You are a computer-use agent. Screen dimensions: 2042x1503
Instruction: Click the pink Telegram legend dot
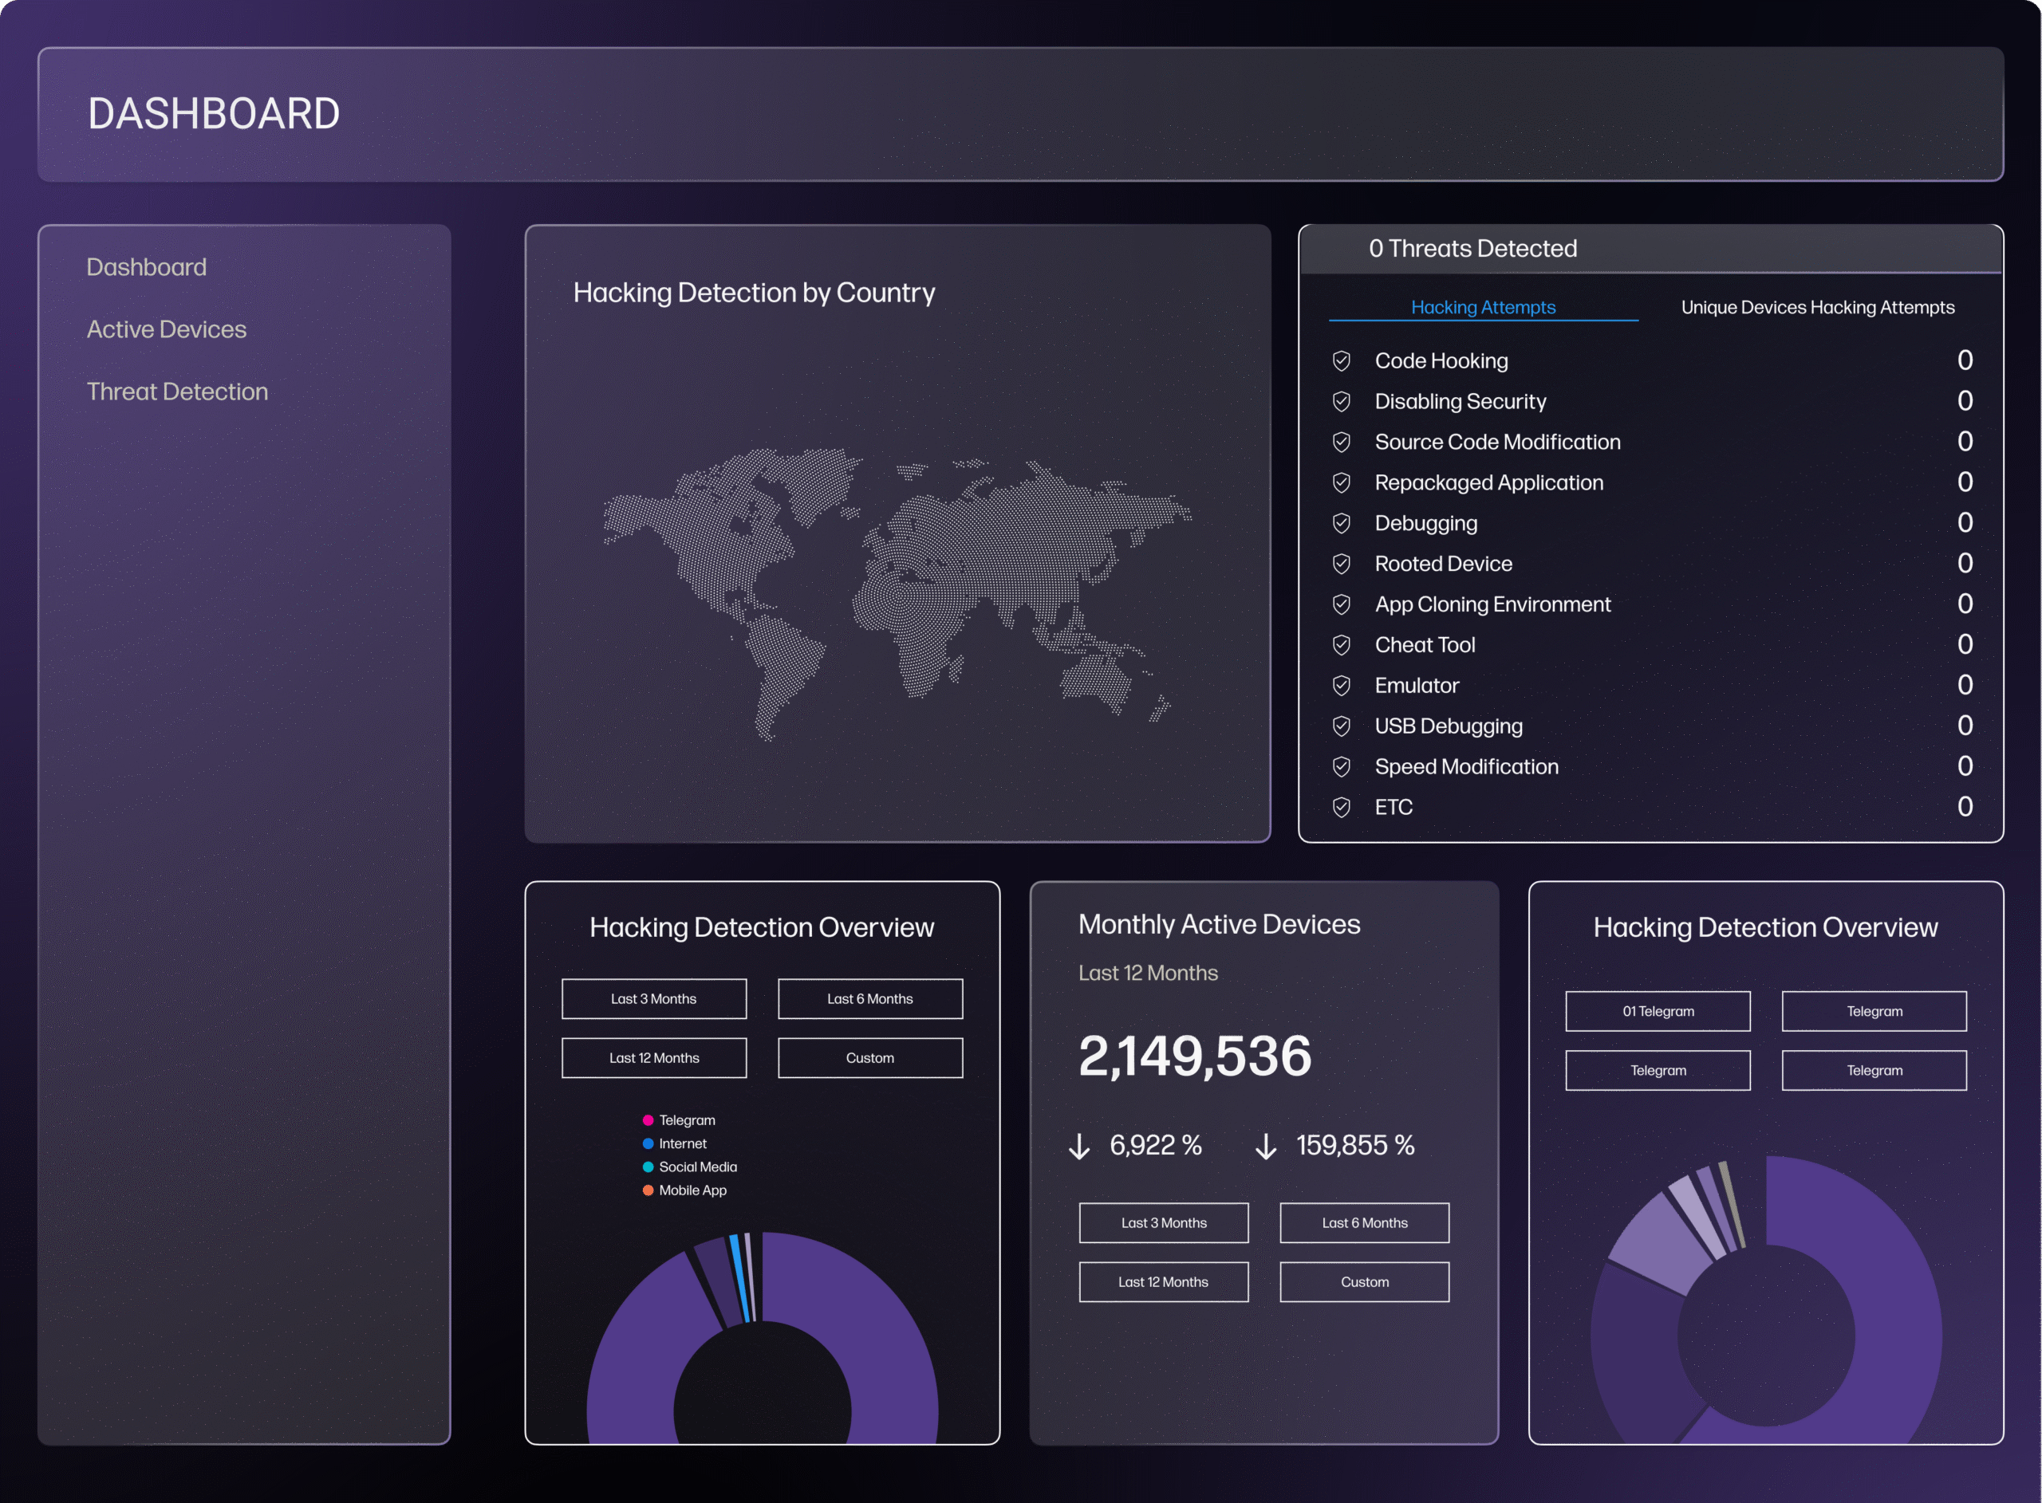(648, 1120)
